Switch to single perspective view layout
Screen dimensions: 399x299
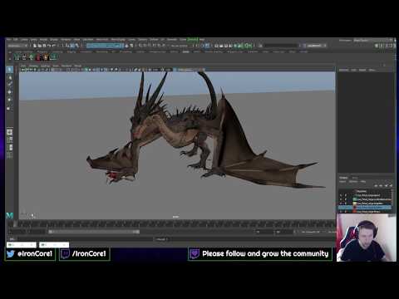[10, 132]
